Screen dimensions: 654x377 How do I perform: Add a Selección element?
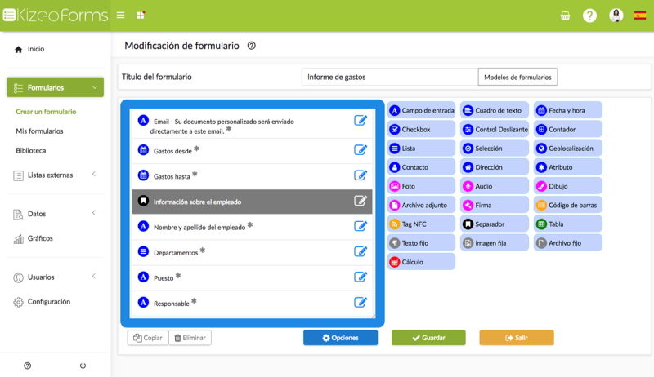coord(495,149)
